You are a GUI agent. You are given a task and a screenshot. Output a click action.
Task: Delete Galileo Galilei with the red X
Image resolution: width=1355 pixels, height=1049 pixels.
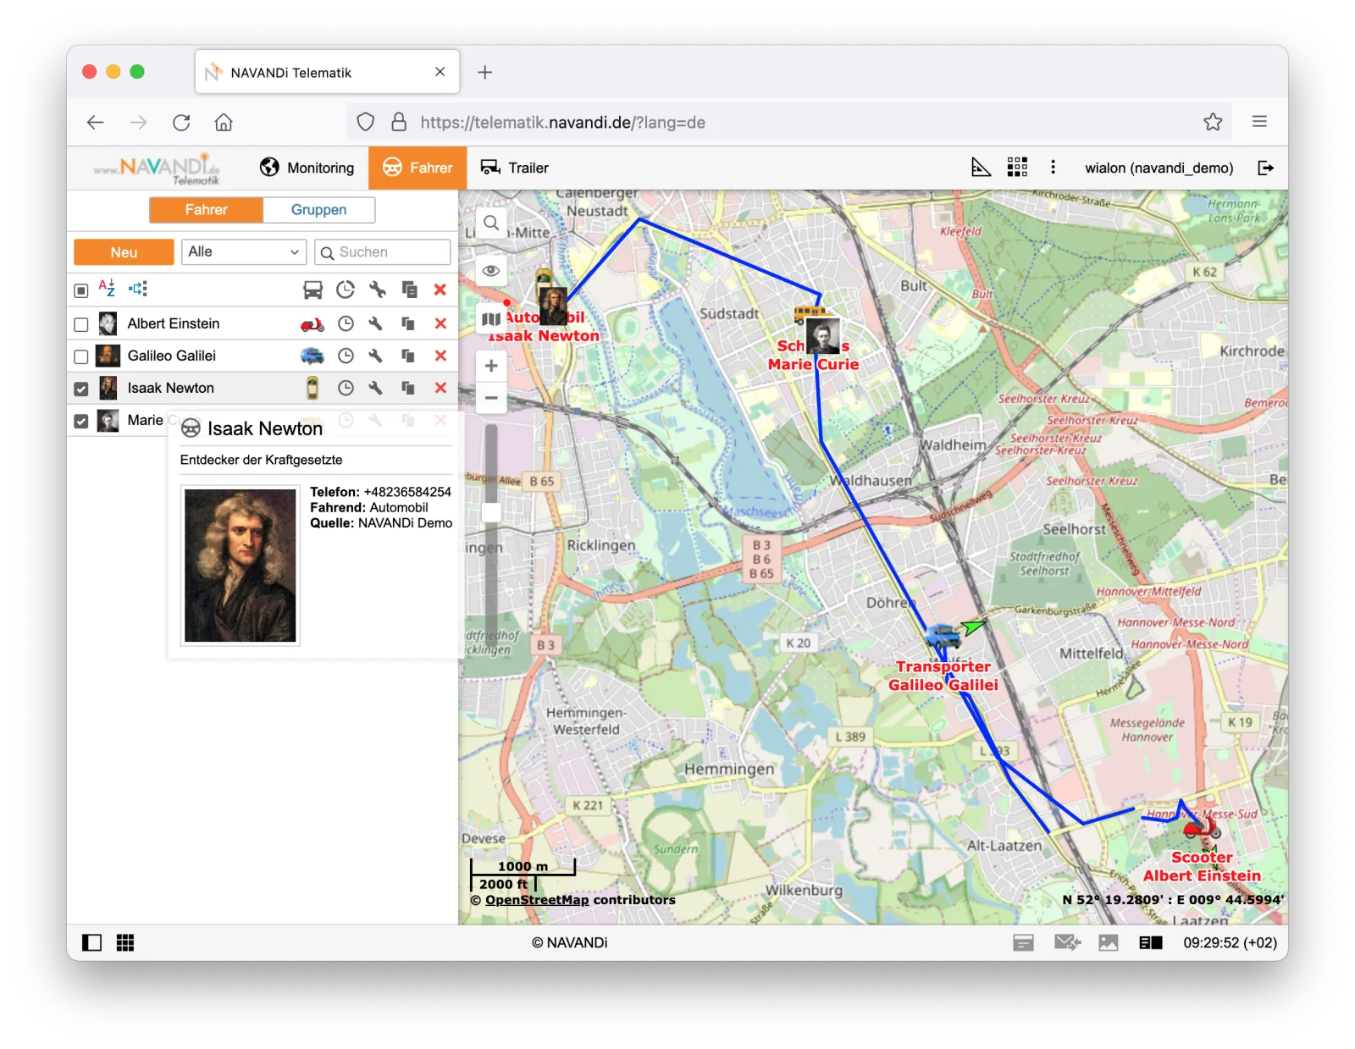(x=440, y=356)
